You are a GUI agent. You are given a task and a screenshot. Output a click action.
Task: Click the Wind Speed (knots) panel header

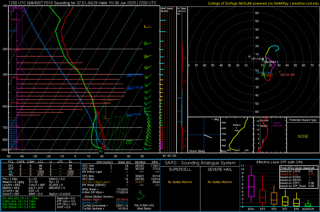point(167,9)
